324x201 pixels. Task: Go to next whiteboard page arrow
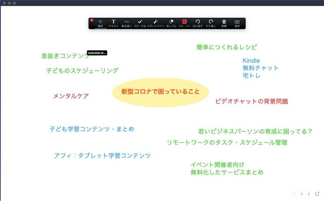(309, 194)
